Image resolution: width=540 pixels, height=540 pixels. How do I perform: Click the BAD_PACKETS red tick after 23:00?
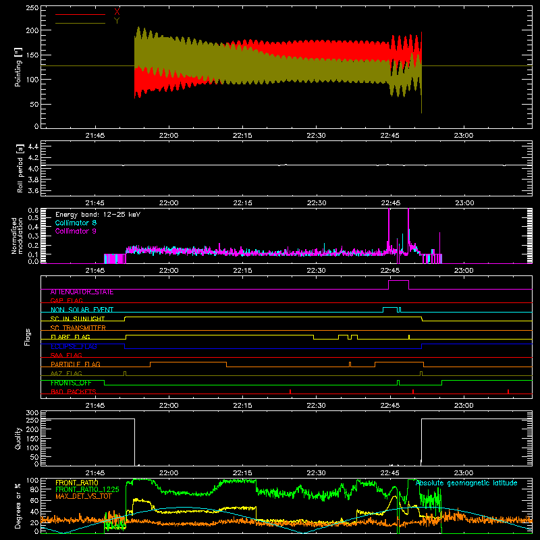point(508,391)
